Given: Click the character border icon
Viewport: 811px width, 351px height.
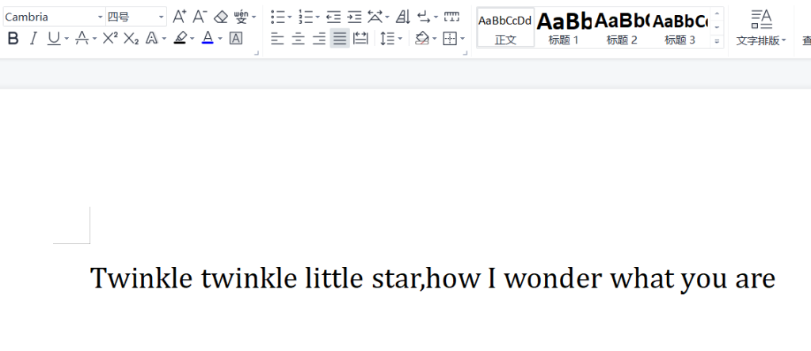Looking at the screenshot, I should pos(235,38).
